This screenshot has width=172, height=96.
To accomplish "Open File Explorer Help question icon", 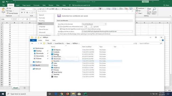I will [x=163, y=40].
